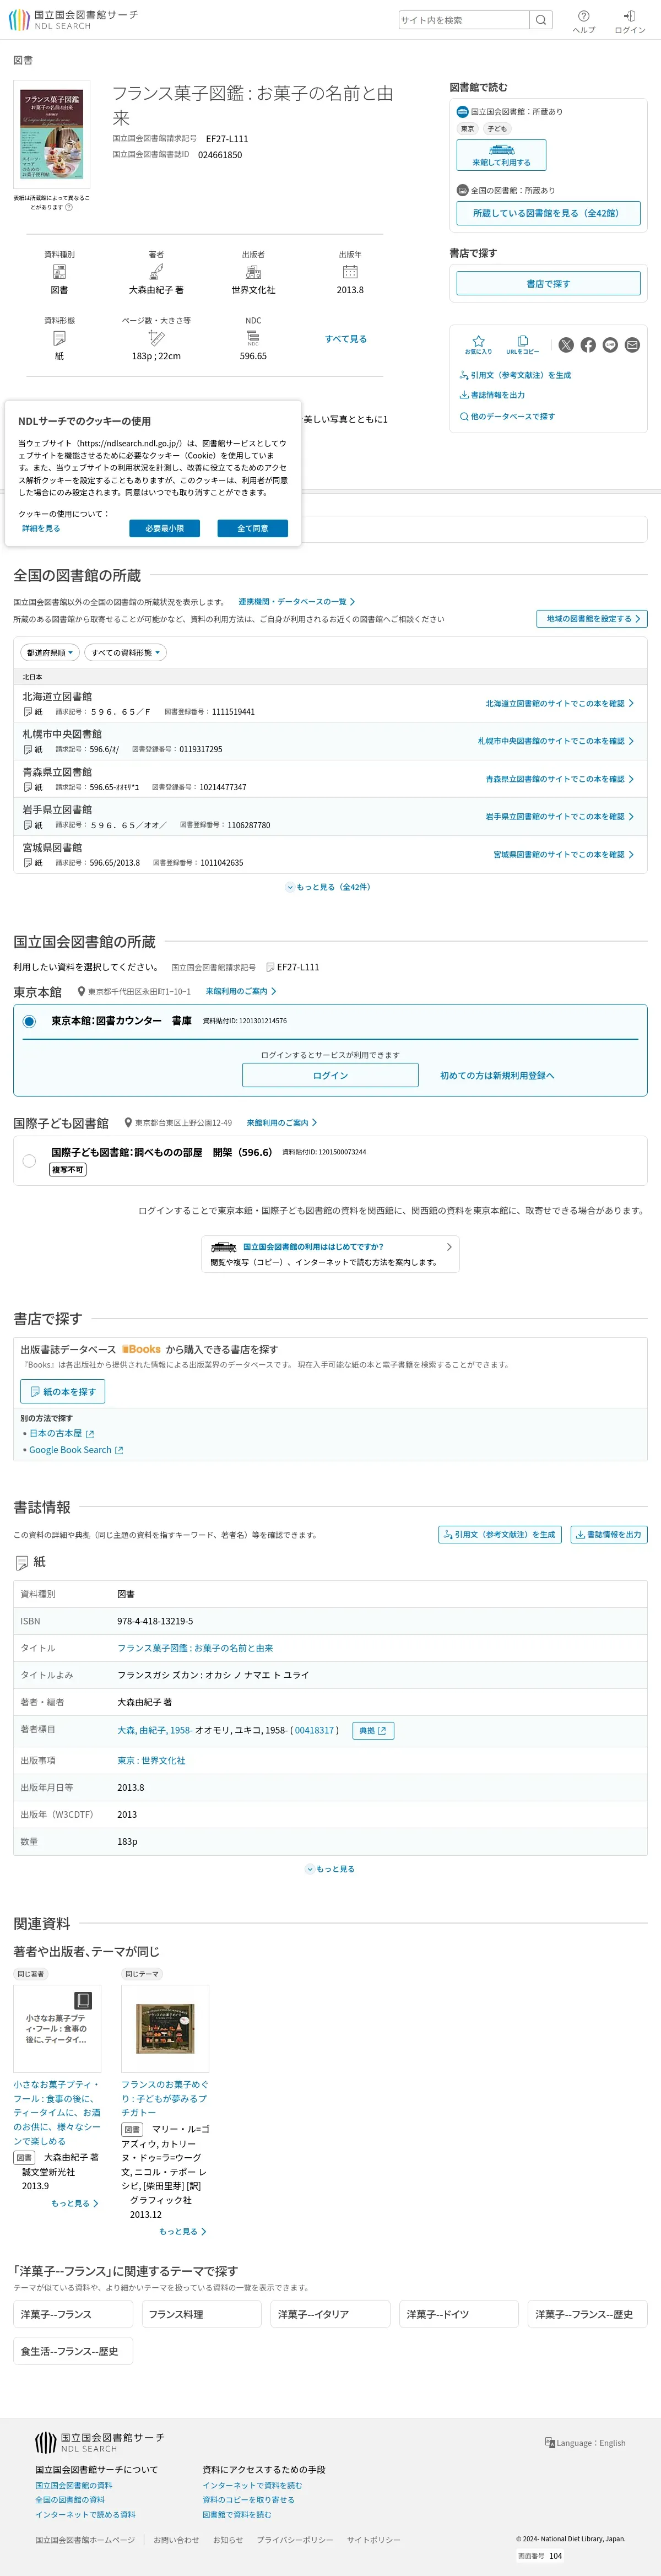Click 書店で探す button in sidebar
Image resolution: width=661 pixels, height=2576 pixels.
tap(548, 283)
